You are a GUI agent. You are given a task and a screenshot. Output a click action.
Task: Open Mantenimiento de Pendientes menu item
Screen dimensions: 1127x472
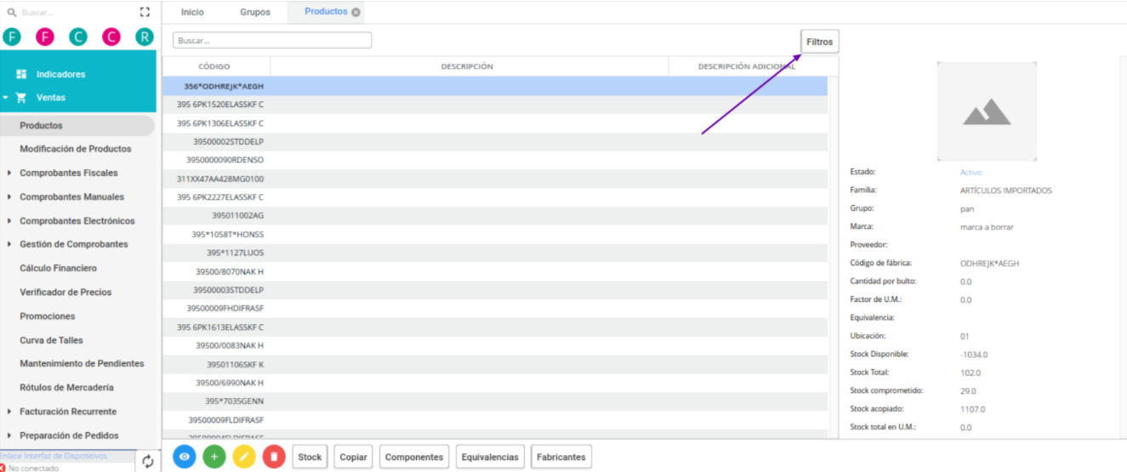[82, 363]
